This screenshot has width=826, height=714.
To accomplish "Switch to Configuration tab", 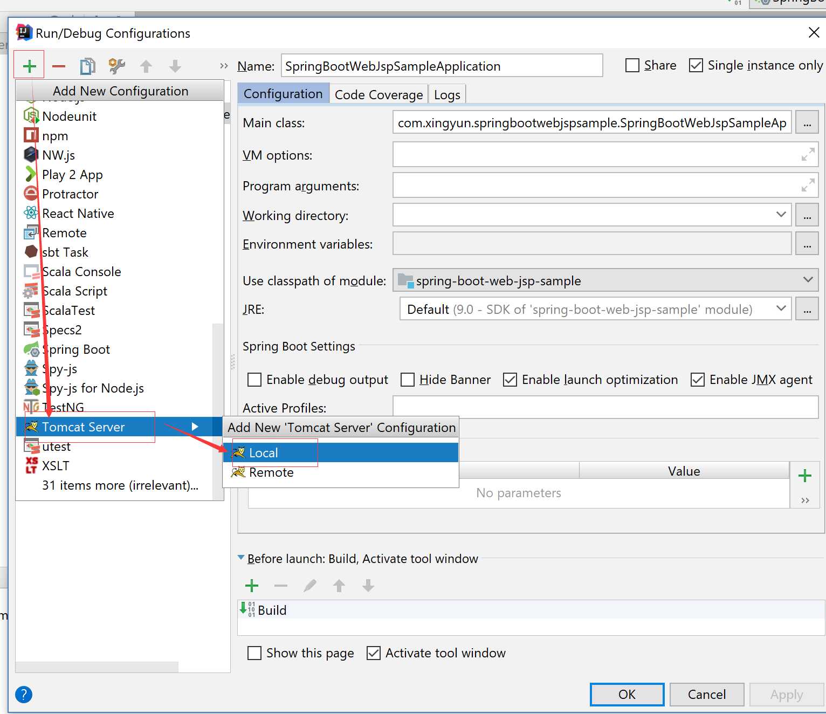I will [283, 94].
